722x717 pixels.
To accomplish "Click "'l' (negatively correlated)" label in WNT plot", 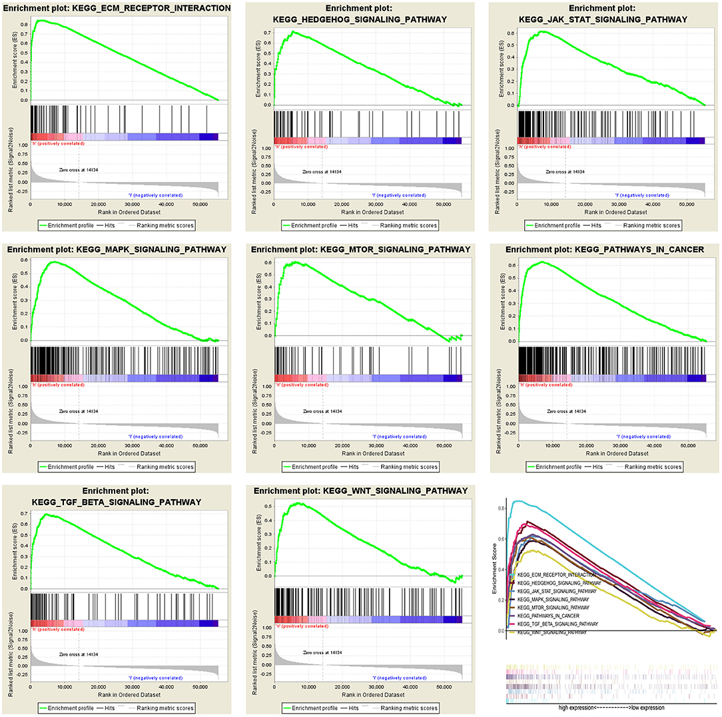I will coord(399,678).
